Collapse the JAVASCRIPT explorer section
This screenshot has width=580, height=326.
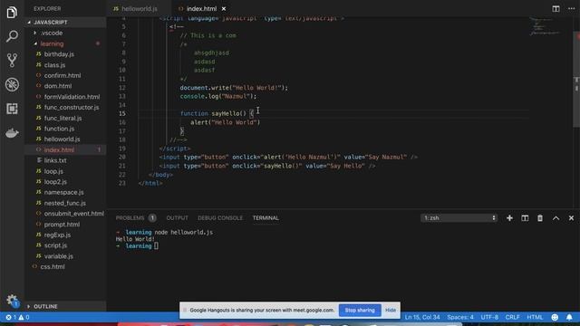click(x=65, y=22)
